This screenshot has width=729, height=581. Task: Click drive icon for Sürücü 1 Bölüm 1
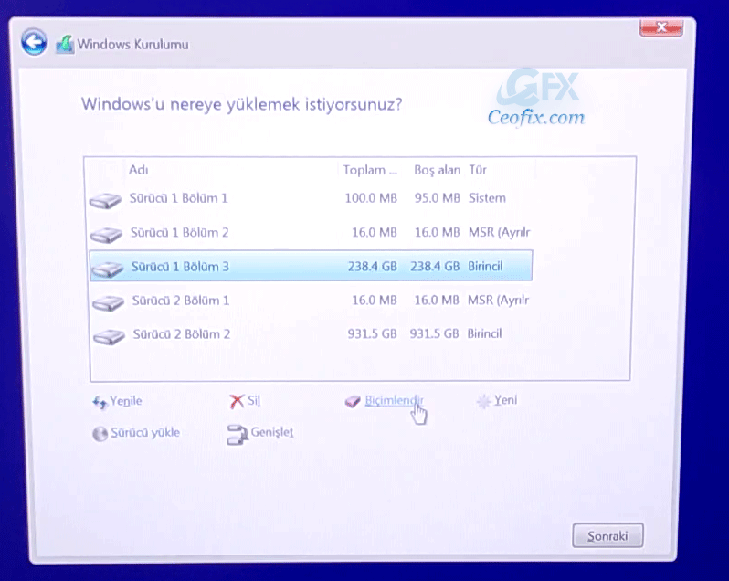(105, 200)
